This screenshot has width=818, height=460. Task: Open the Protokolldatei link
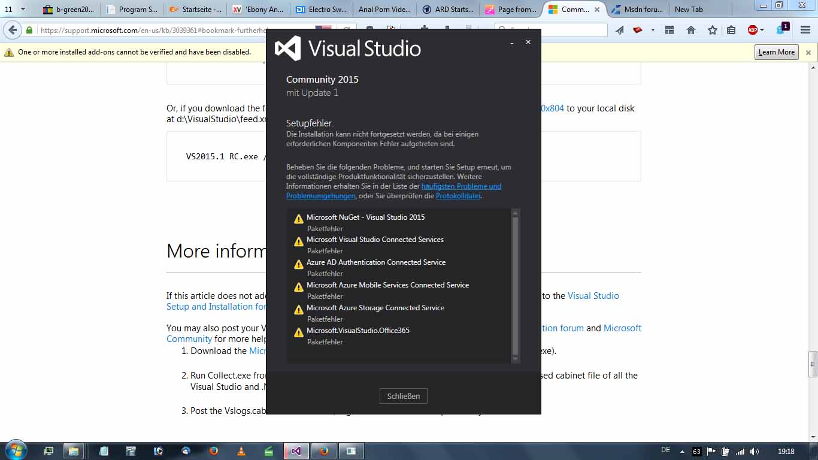tap(458, 196)
